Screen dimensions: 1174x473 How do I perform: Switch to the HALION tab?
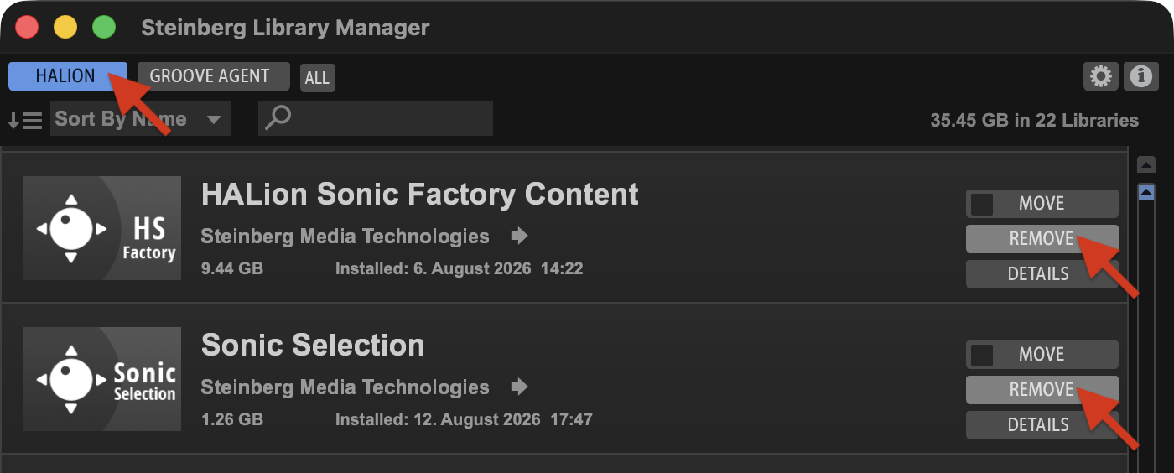tap(68, 76)
